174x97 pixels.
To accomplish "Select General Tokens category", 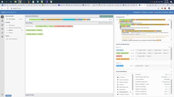I will pyautogui.click(x=124, y=82).
